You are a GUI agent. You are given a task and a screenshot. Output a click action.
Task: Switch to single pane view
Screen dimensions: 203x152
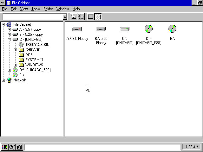91,17
